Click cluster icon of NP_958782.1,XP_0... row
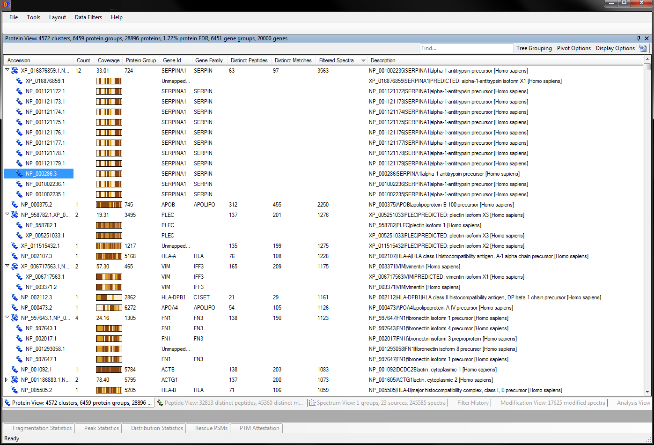 (x=15, y=215)
